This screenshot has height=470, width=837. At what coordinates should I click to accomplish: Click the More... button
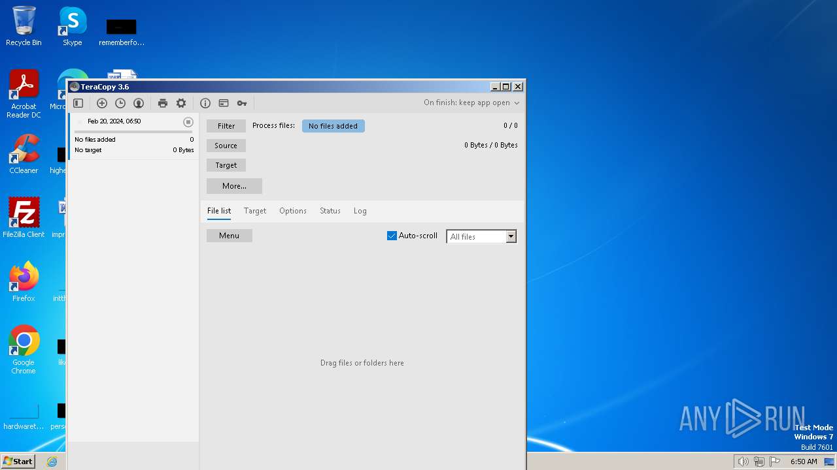pos(234,186)
